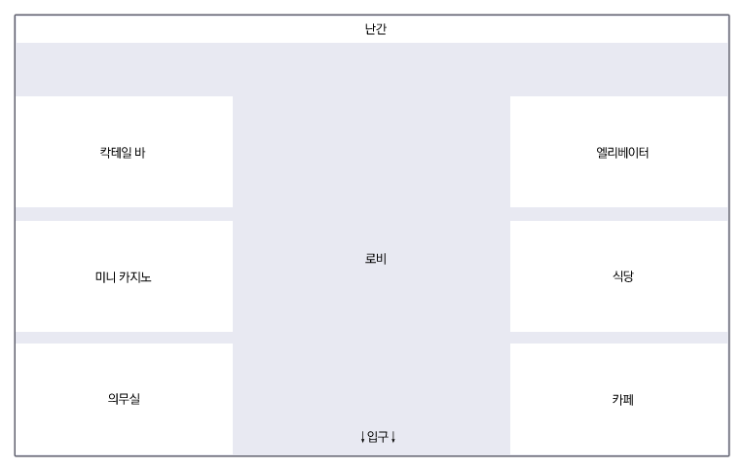
Task: Click the right arrow beside 입구
Action: (392, 437)
